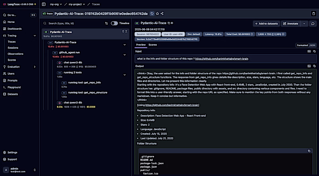Click the Env: default badge
Image resolution: width=319 pixels, height=176 pixels.
(x=194, y=34)
